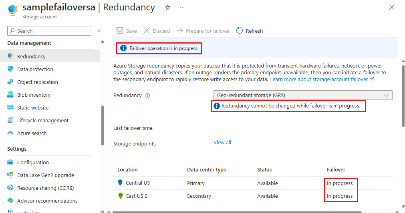The height and width of the screenshot is (213, 405).
Task: Click the Refresh icon in toolbar
Action: click(240, 31)
